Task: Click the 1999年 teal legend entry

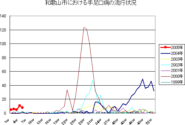Action: click(172, 82)
